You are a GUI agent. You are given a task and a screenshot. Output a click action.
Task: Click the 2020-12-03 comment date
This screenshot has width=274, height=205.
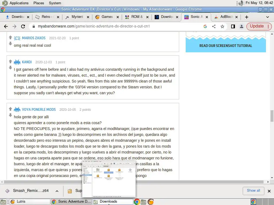coord(44,62)
